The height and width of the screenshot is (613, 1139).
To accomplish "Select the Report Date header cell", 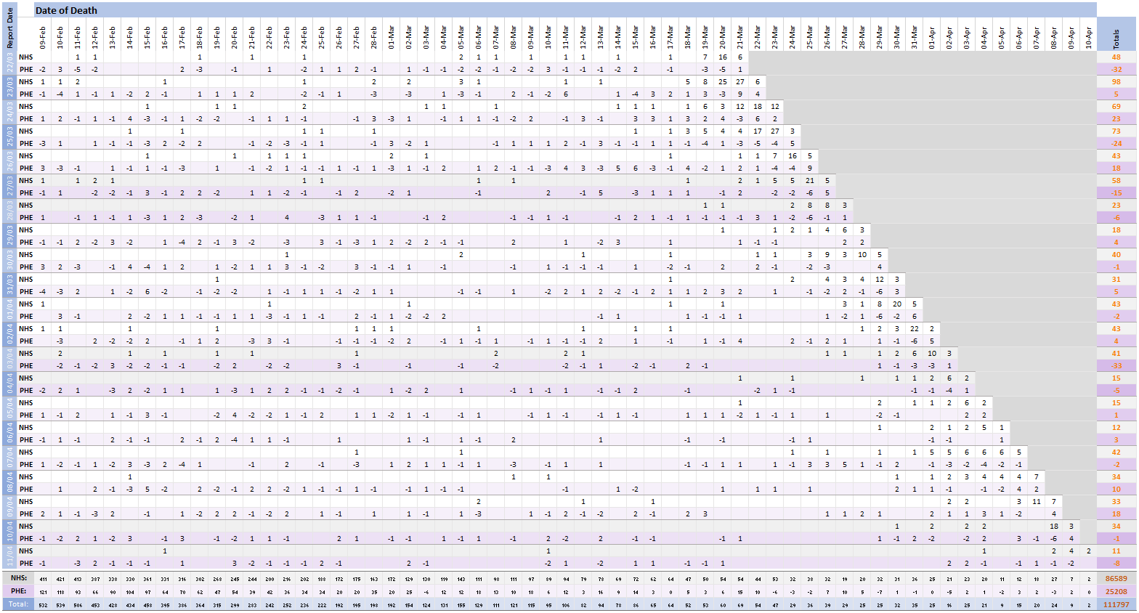I will pyautogui.click(x=9, y=28).
